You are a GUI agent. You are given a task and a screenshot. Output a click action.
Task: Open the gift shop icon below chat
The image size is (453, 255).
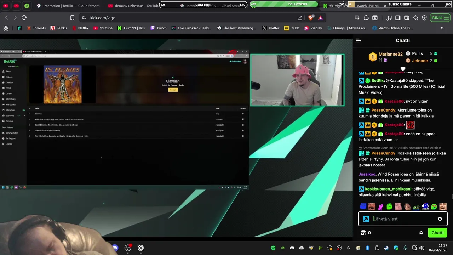click(363, 233)
